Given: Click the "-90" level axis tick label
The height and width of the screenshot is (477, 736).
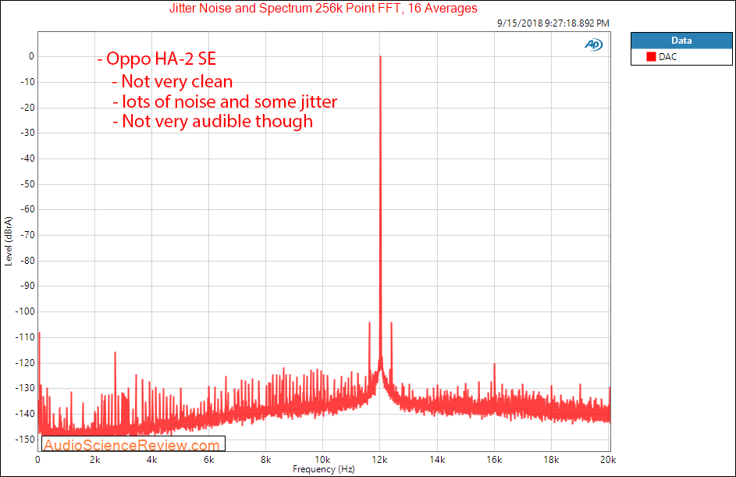Looking at the screenshot, I should click(x=27, y=286).
